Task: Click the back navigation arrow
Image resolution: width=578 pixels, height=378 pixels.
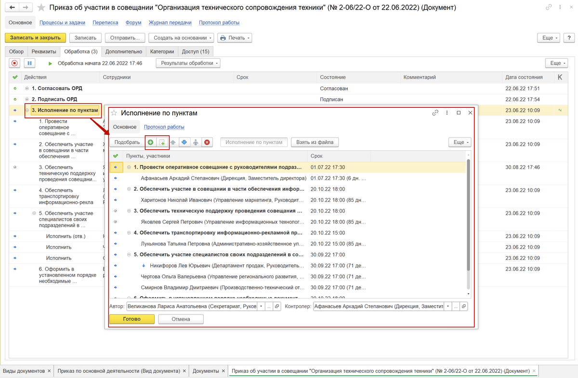Action: point(12,8)
